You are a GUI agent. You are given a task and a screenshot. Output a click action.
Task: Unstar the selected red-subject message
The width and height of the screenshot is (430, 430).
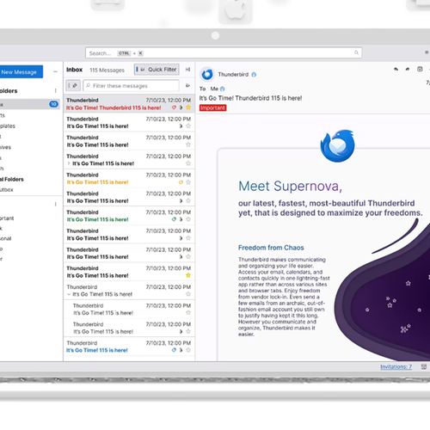pyautogui.click(x=188, y=107)
